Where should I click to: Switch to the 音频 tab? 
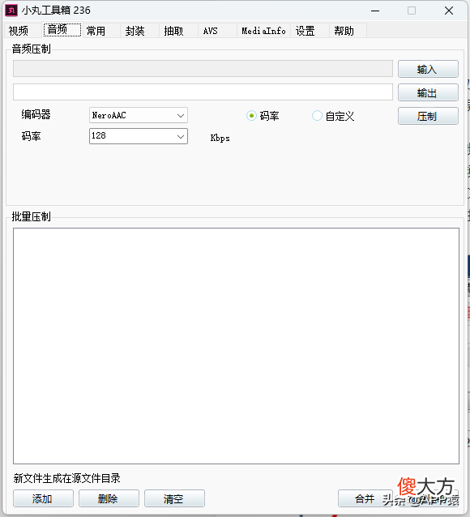(x=62, y=30)
